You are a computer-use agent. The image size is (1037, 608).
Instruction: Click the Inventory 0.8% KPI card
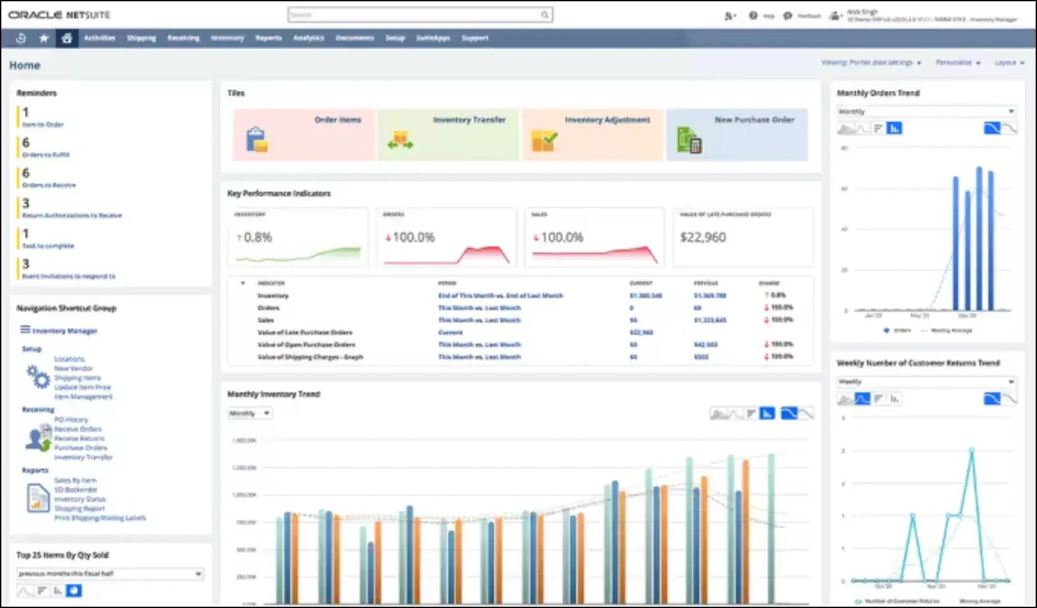298,237
